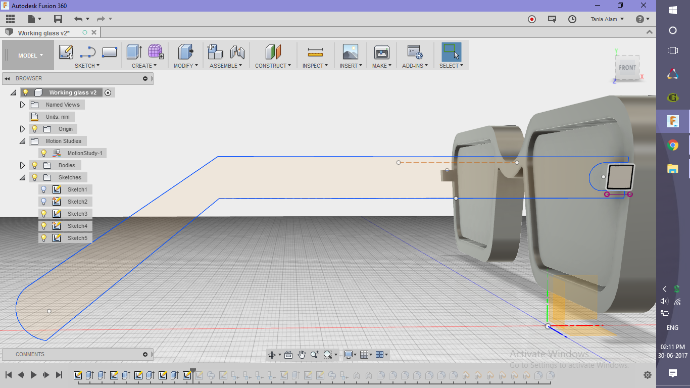This screenshot has height=388, width=690.
Task: Select the Insert image icon
Action: [350, 52]
